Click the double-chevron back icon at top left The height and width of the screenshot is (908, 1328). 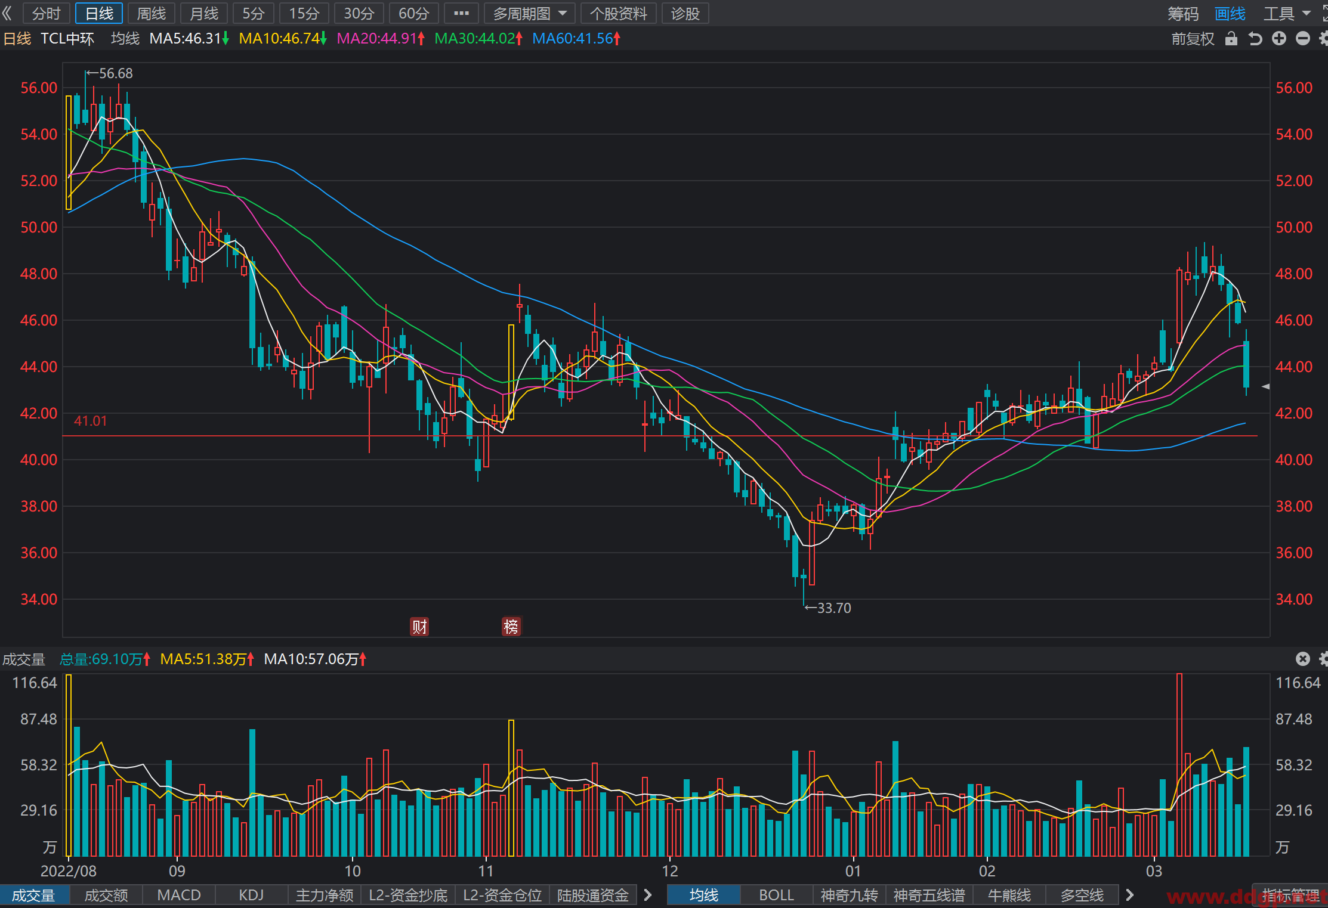pos(8,13)
